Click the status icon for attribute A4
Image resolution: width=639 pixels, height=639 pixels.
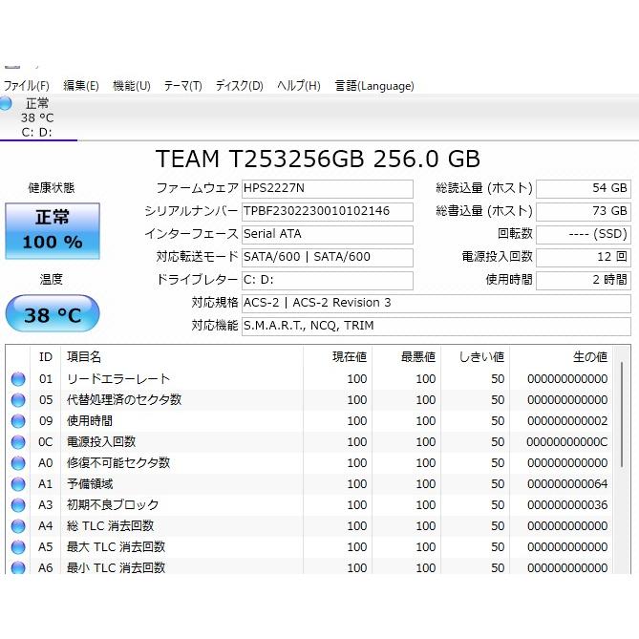point(18,526)
